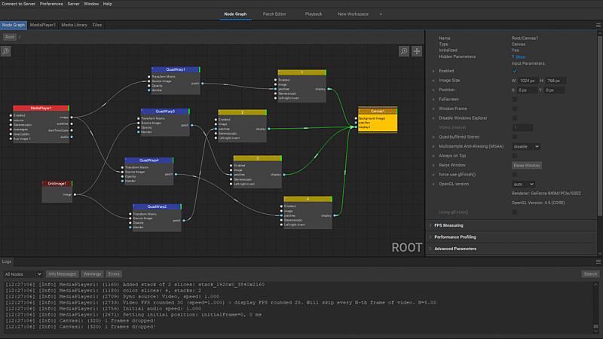Toggle force use glFinish() checkbox

pos(515,175)
